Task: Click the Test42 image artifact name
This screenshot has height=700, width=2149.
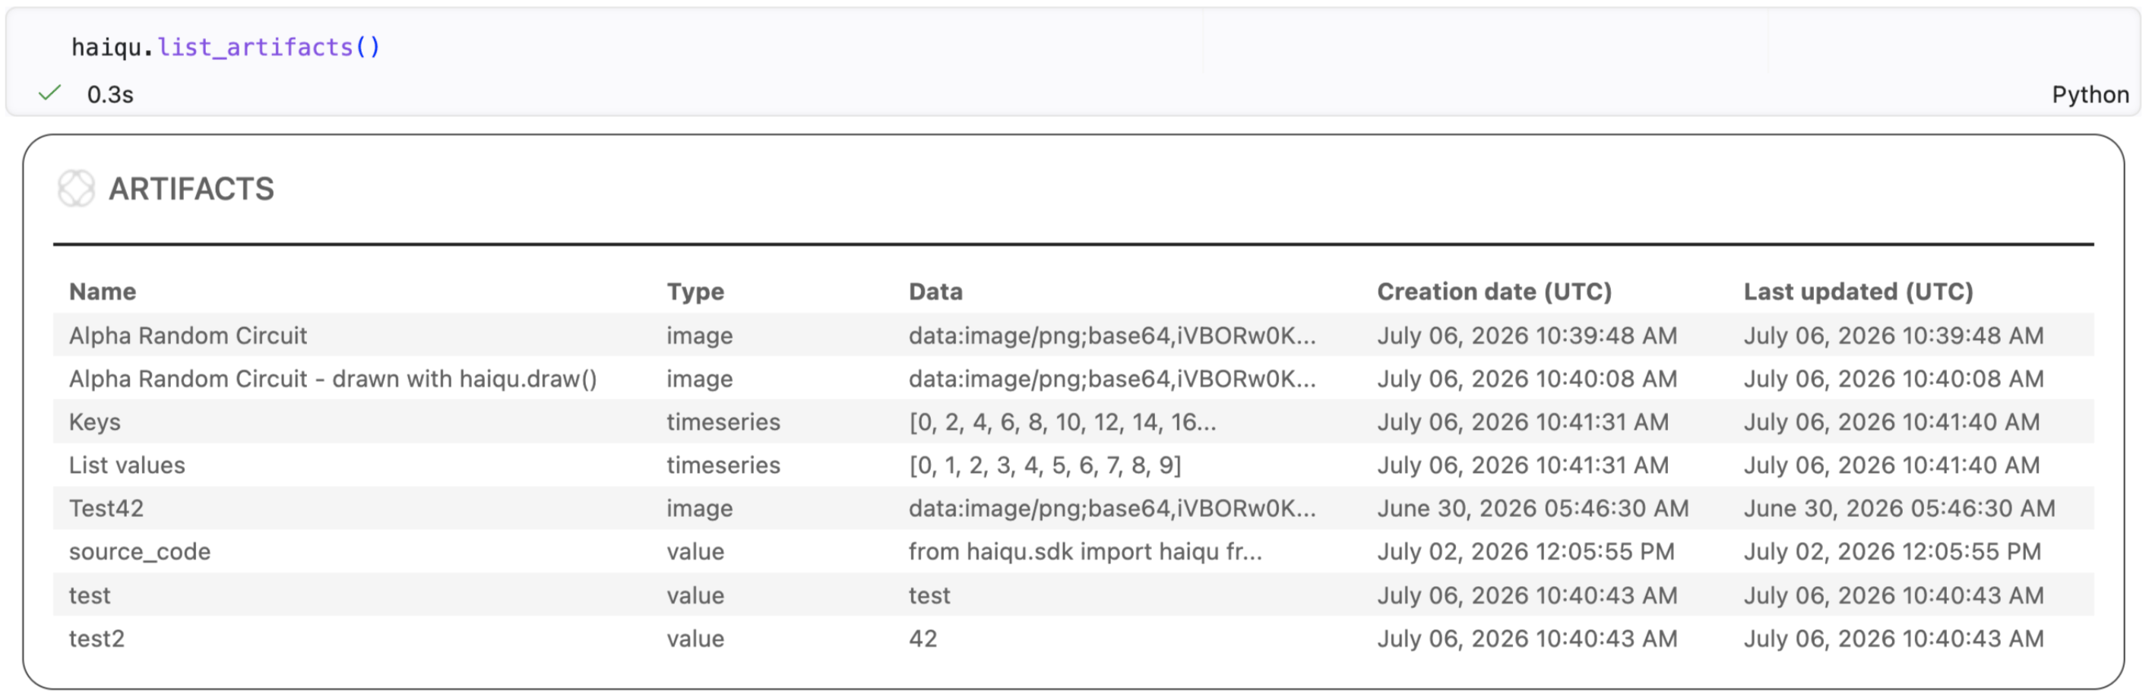Action: (x=106, y=509)
